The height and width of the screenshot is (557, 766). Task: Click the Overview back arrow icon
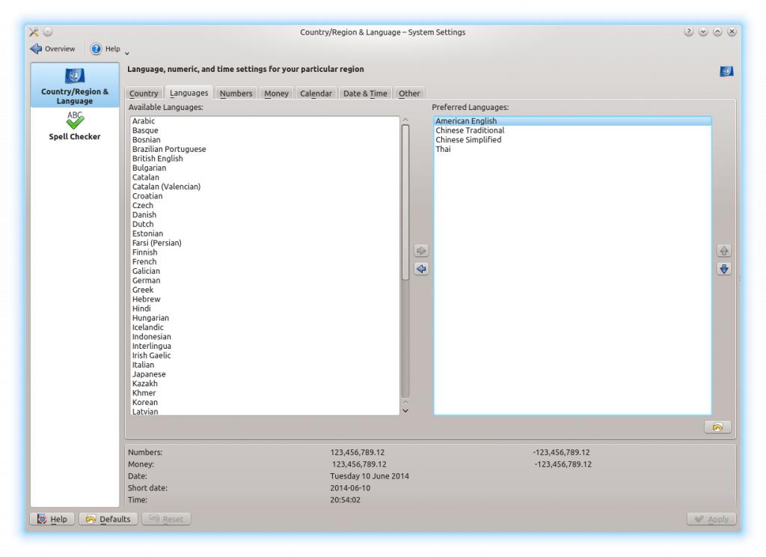[x=36, y=49]
